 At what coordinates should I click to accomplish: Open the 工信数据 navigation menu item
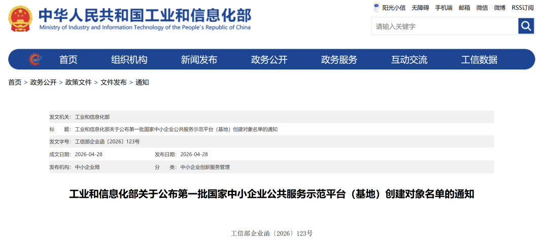pyautogui.click(x=479, y=60)
